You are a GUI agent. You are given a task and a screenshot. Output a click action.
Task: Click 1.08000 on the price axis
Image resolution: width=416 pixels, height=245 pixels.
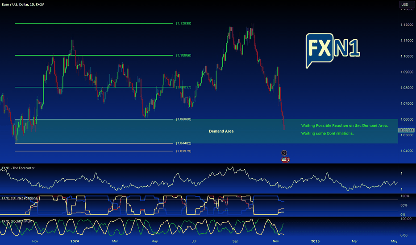(x=407, y=88)
